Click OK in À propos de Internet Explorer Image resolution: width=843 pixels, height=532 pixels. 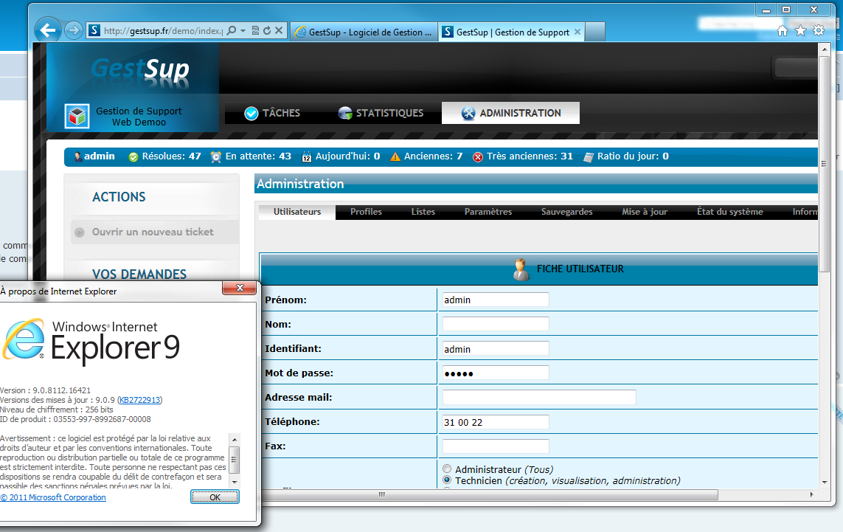215,497
